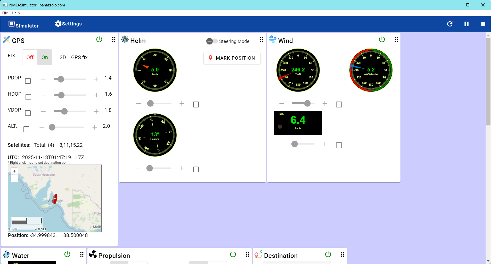The image size is (491, 264).
Task: Set GPS FIX to Off
Action: pyautogui.click(x=30, y=57)
